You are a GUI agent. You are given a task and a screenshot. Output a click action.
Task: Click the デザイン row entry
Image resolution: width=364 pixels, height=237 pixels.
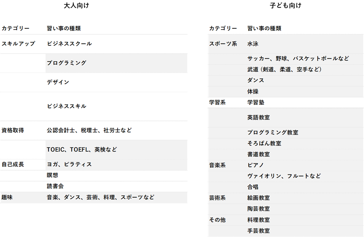(58, 82)
